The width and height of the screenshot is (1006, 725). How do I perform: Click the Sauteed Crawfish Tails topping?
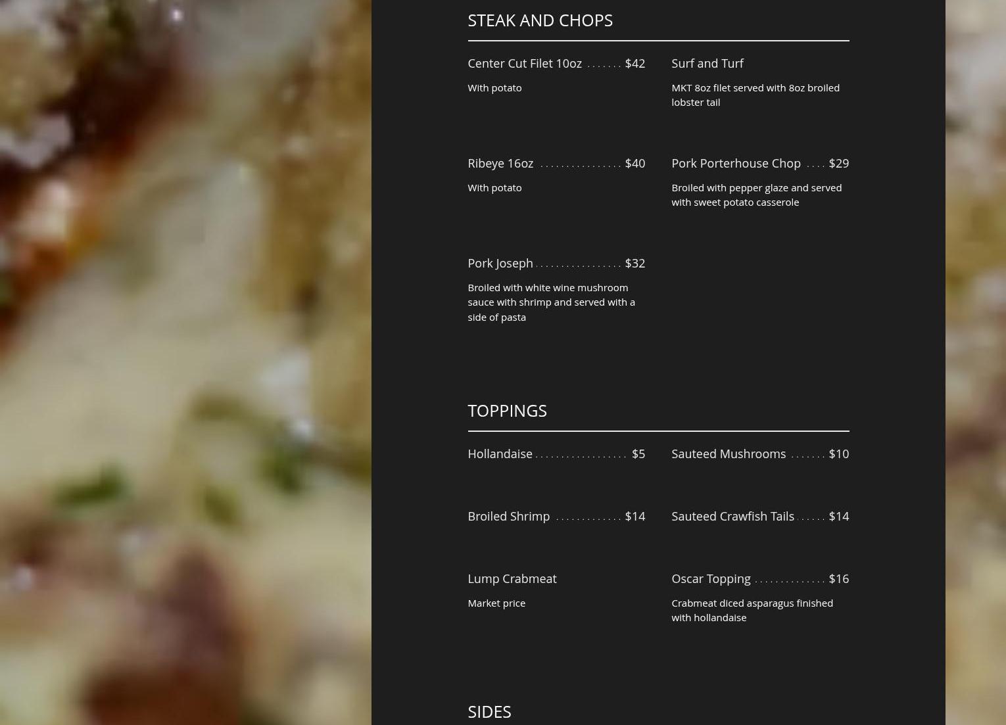(732, 516)
